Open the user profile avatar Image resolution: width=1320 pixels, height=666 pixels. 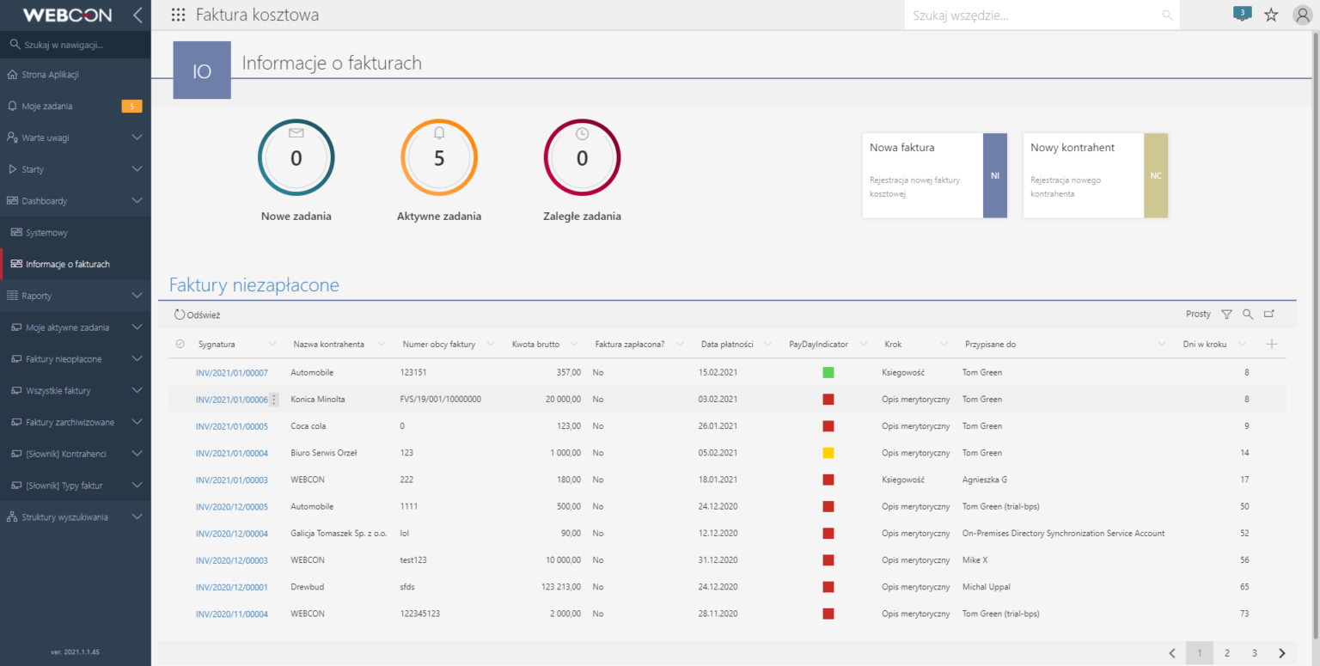tap(1302, 15)
